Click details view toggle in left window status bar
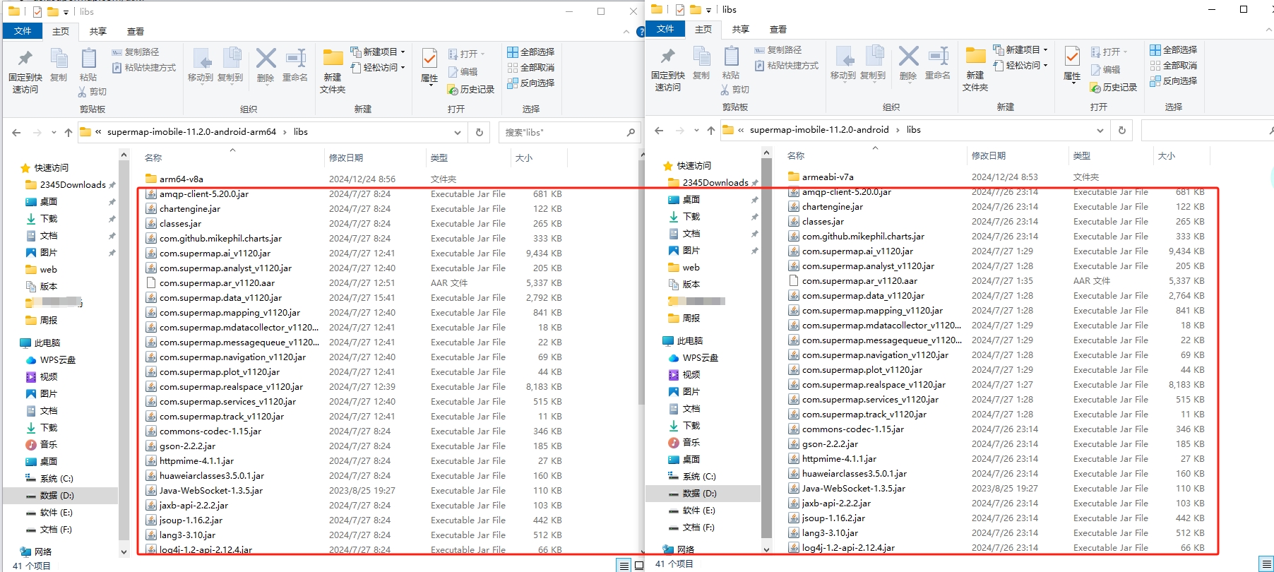The height and width of the screenshot is (572, 1274). click(624, 565)
